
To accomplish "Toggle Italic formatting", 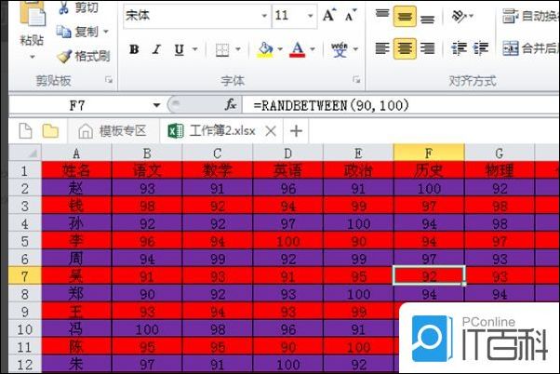I will tap(156, 49).
